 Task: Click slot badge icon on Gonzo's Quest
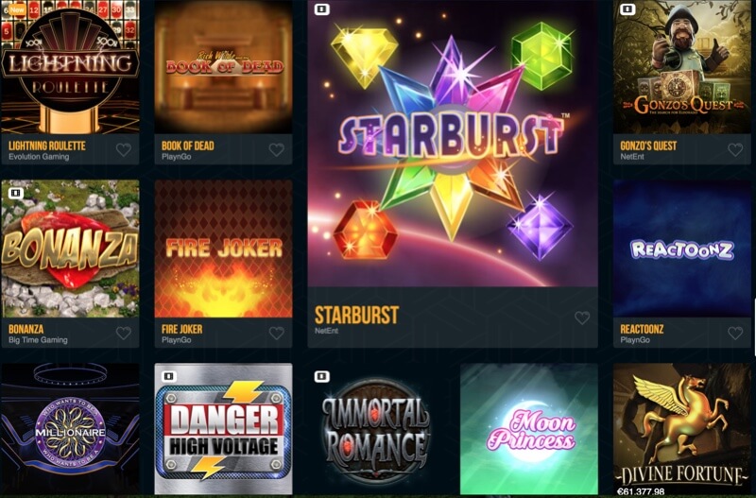pos(627,9)
